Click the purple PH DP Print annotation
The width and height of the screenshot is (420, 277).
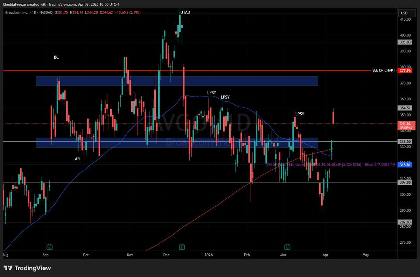tap(331, 164)
